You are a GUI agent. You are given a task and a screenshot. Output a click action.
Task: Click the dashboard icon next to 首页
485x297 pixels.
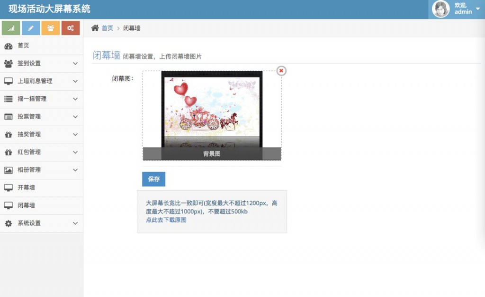point(9,46)
